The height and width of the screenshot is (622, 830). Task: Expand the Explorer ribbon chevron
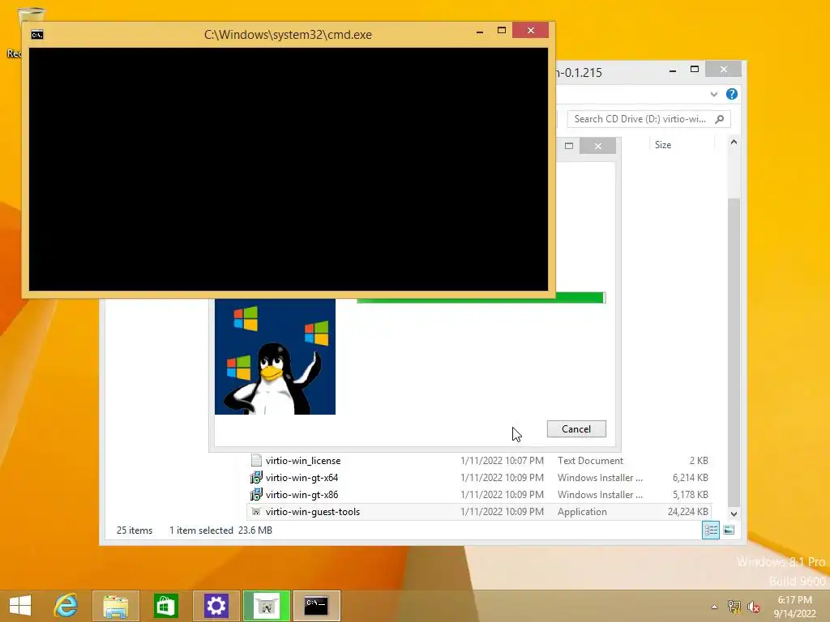coord(713,94)
